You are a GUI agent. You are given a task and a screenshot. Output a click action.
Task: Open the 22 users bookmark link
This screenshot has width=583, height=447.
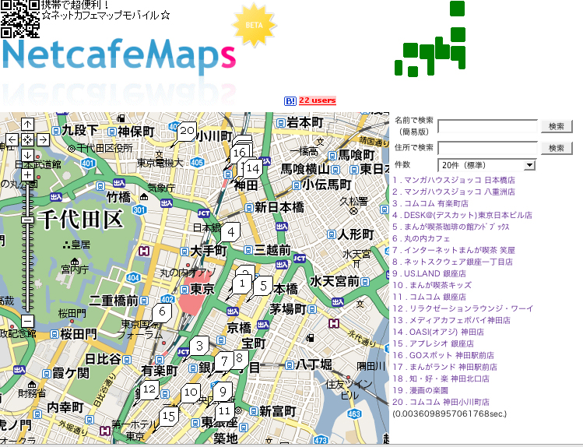click(317, 100)
